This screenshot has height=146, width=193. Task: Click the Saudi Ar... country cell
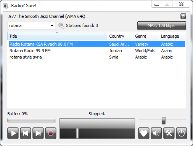click(119, 44)
